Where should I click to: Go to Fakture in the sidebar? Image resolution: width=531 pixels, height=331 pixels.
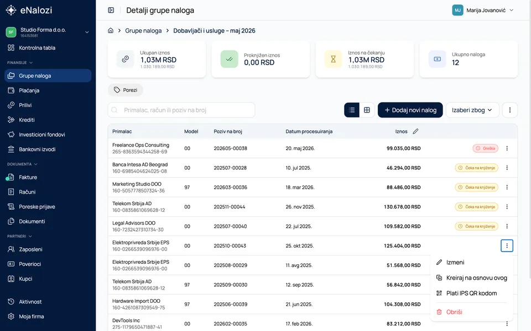point(48,177)
